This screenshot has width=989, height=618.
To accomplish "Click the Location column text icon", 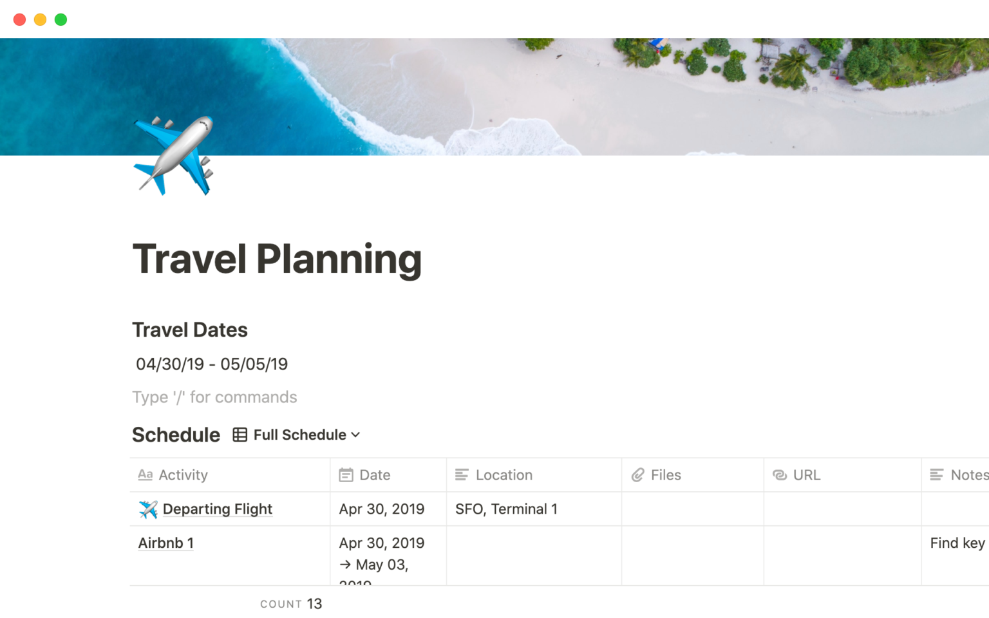I will pyautogui.click(x=462, y=475).
